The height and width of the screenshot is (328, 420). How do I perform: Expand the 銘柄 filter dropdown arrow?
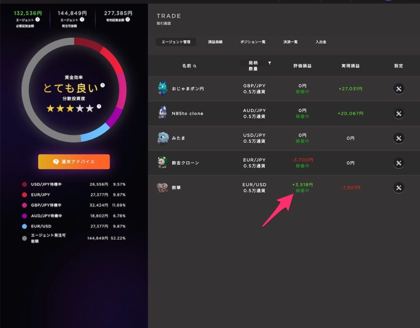coord(269,63)
